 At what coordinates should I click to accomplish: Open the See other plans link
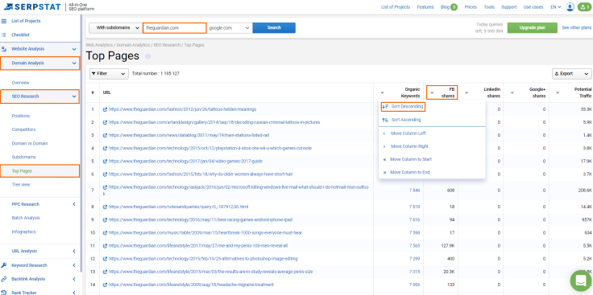click(576, 28)
